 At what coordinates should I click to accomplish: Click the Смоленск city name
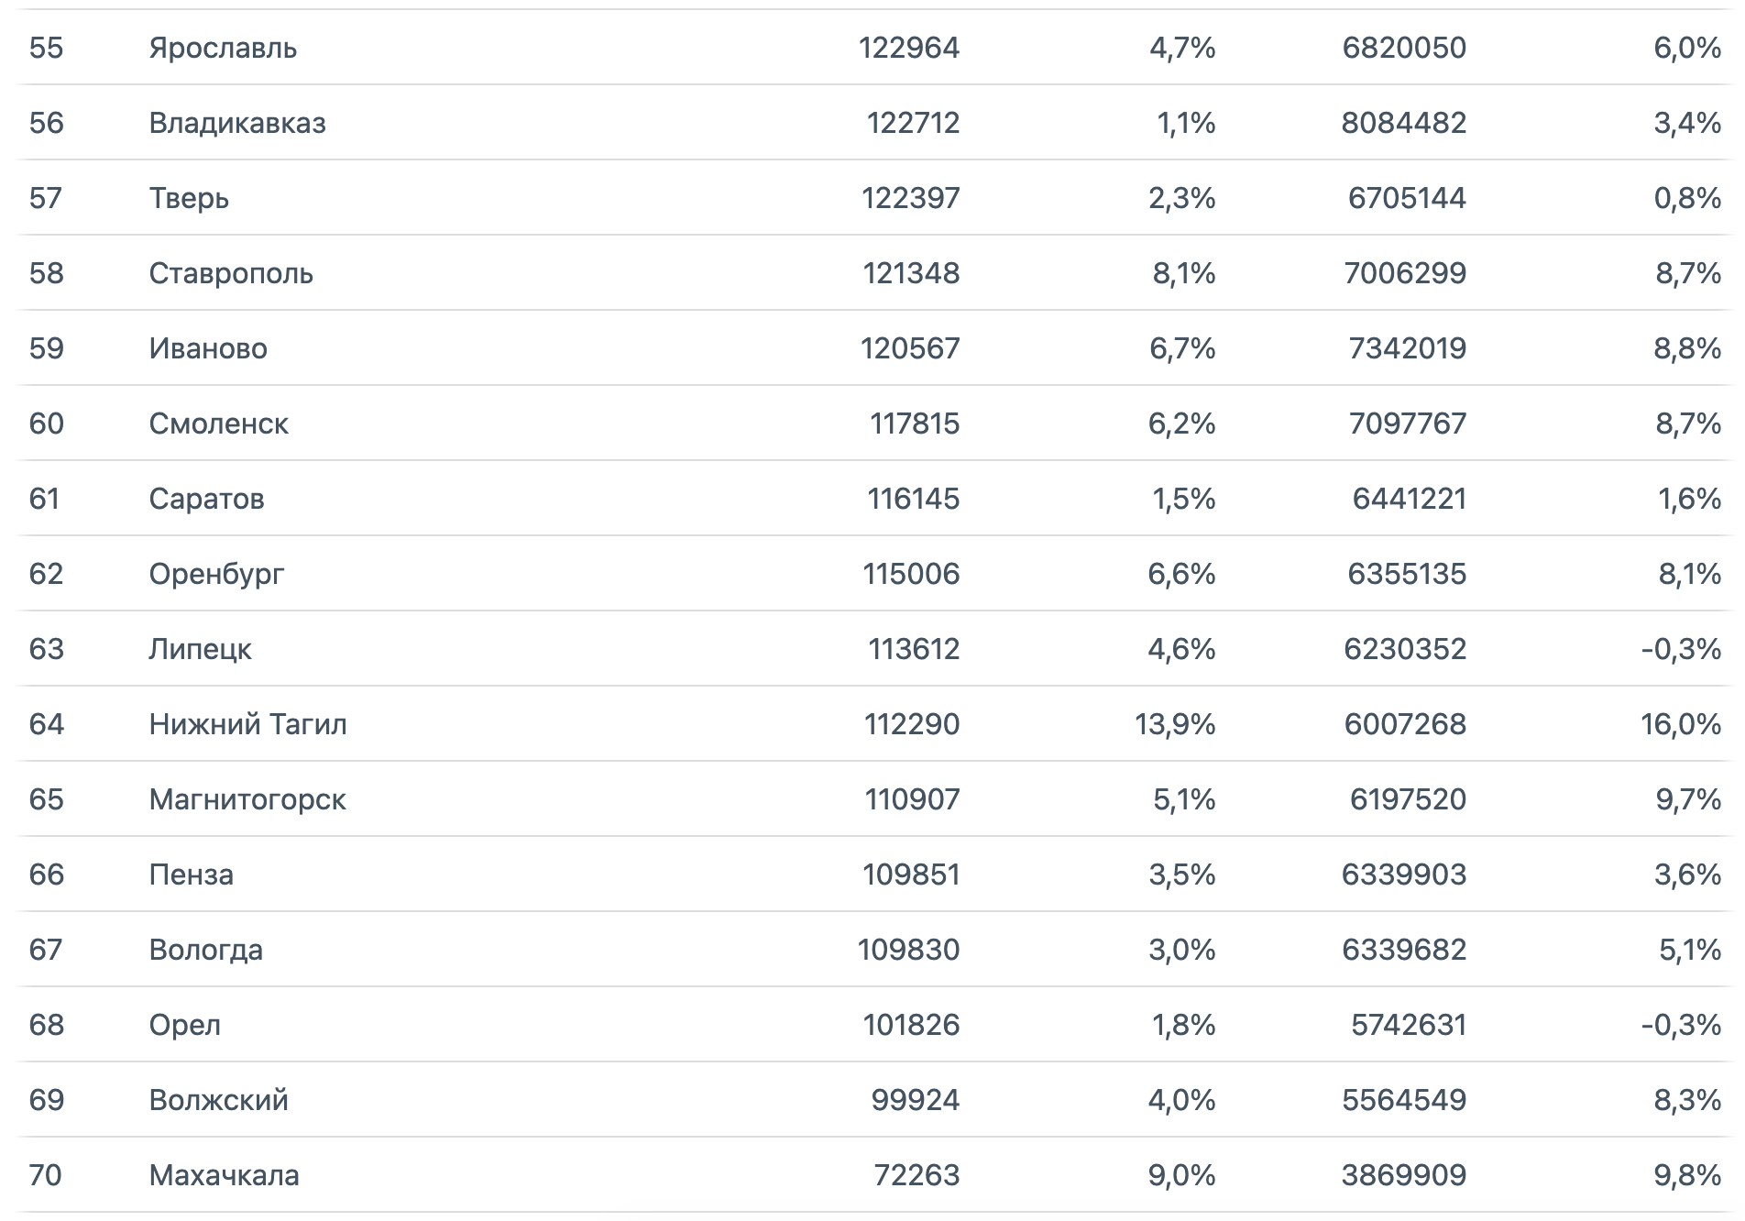[218, 423]
